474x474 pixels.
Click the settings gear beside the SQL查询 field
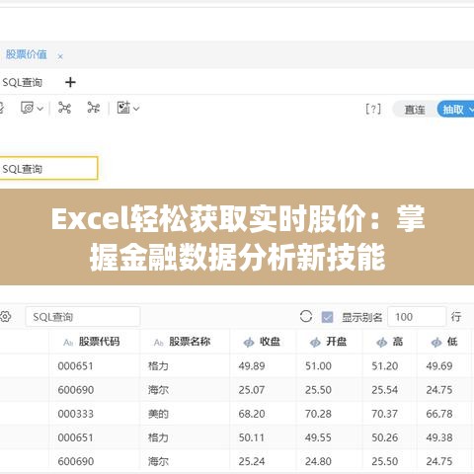point(6,317)
